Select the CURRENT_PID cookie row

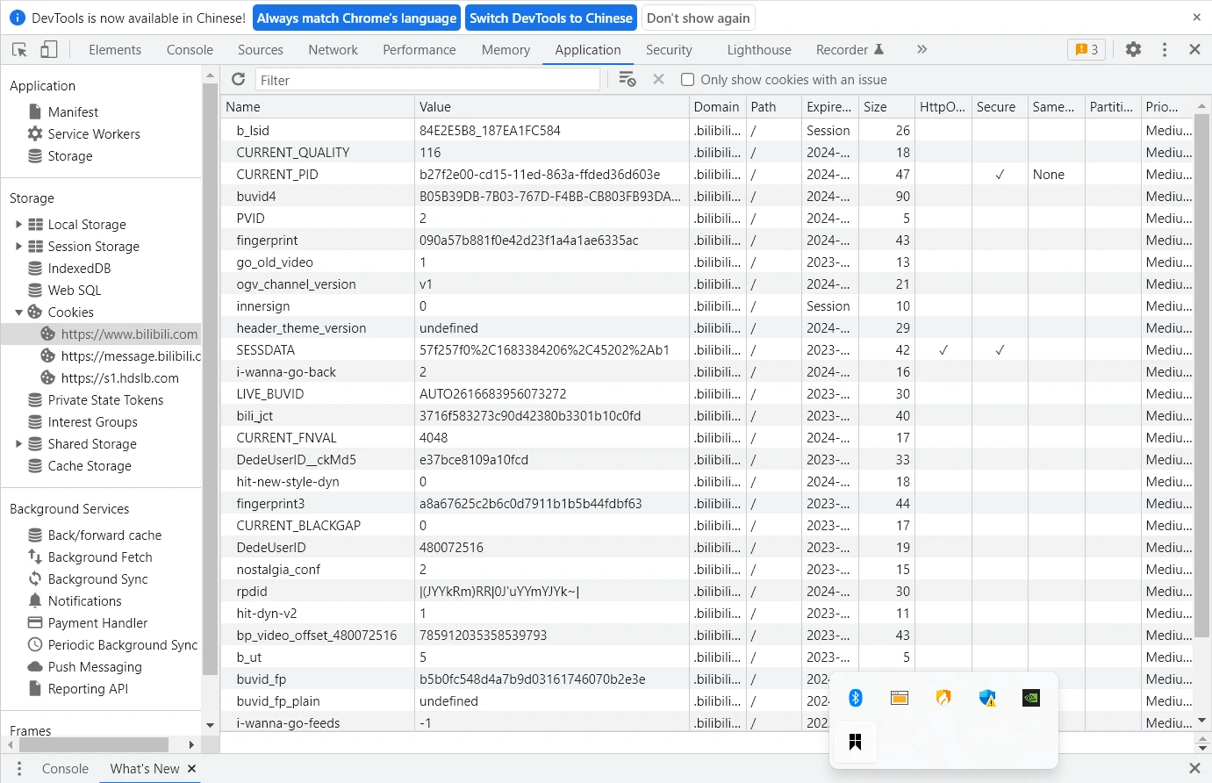[706, 175]
